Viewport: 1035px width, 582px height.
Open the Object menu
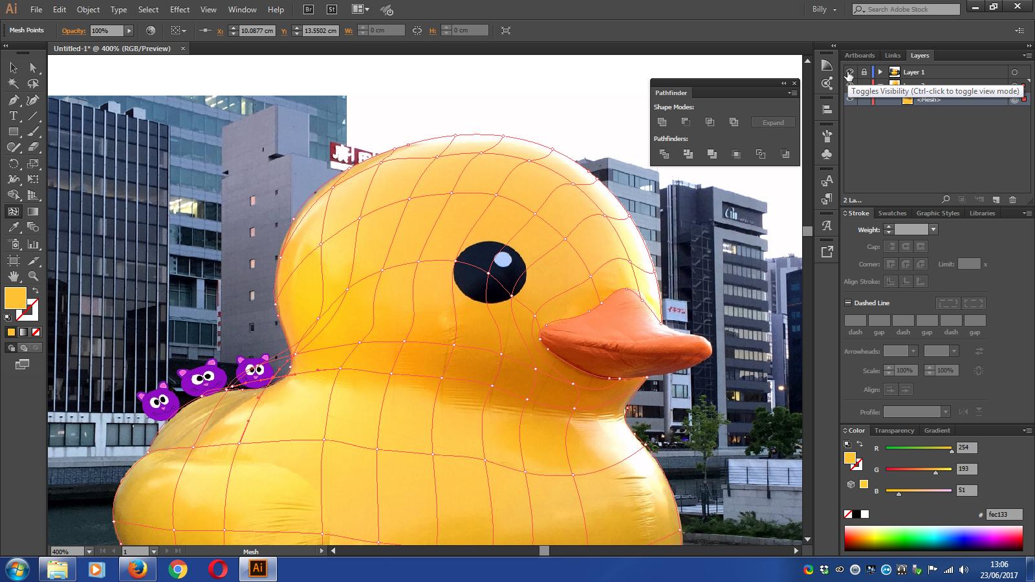click(x=88, y=10)
